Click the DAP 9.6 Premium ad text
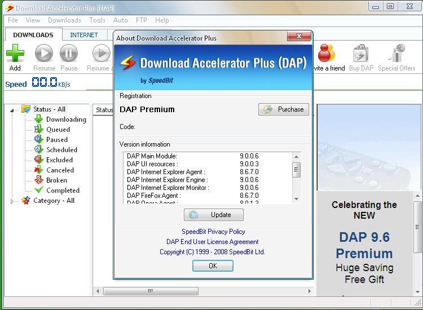The height and width of the screenshot is (310, 423). pyautogui.click(x=364, y=245)
